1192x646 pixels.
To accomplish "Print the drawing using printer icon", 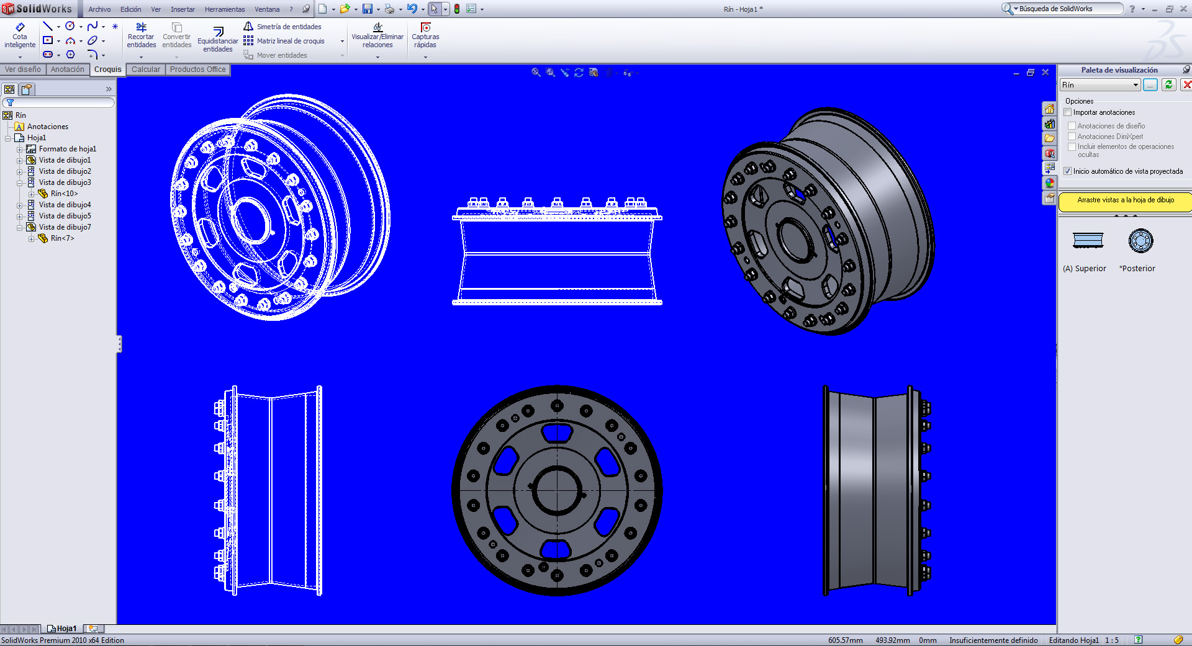I will tap(389, 9).
